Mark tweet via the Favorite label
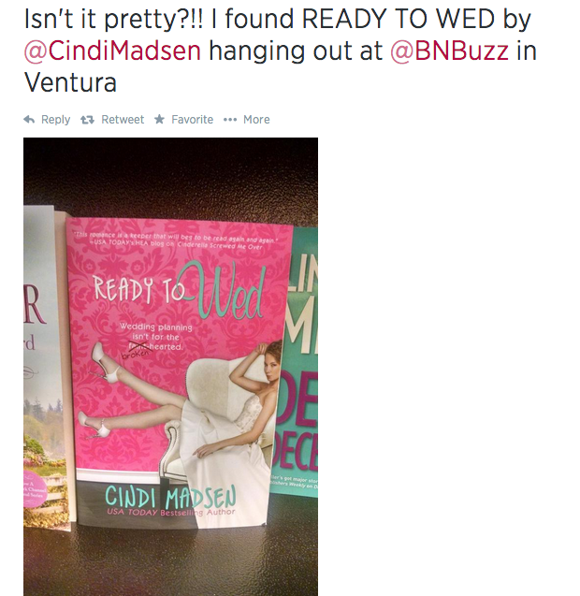580x596 pixels. [x=193, y=120]
